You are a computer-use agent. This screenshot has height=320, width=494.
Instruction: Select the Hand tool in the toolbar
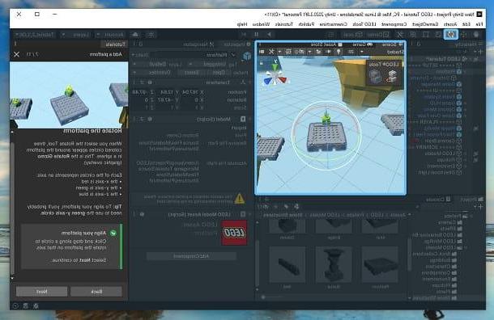[476, 34]
